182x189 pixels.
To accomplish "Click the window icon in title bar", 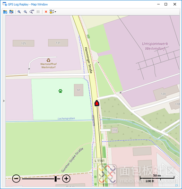I will 5,4.
